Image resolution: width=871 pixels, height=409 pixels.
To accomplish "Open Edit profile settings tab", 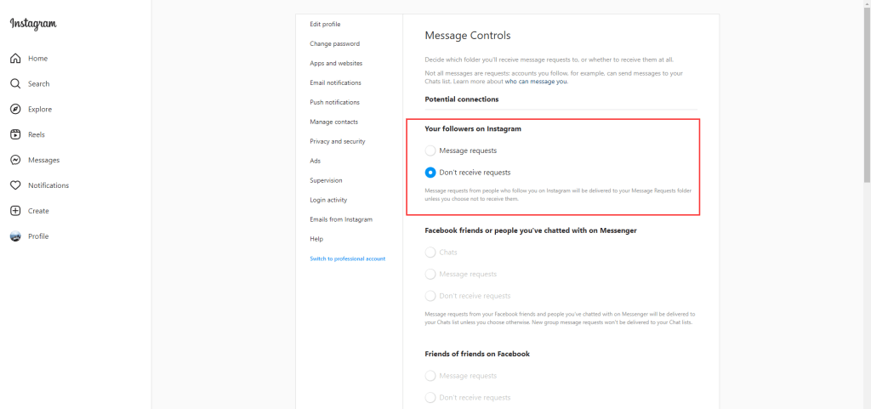I will [325, 24].
